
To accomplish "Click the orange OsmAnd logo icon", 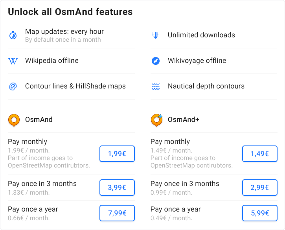I will tap(14, 120).
